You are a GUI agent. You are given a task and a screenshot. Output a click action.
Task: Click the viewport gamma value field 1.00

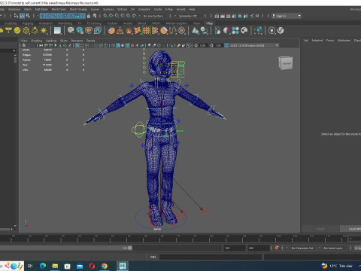(218, 45)
